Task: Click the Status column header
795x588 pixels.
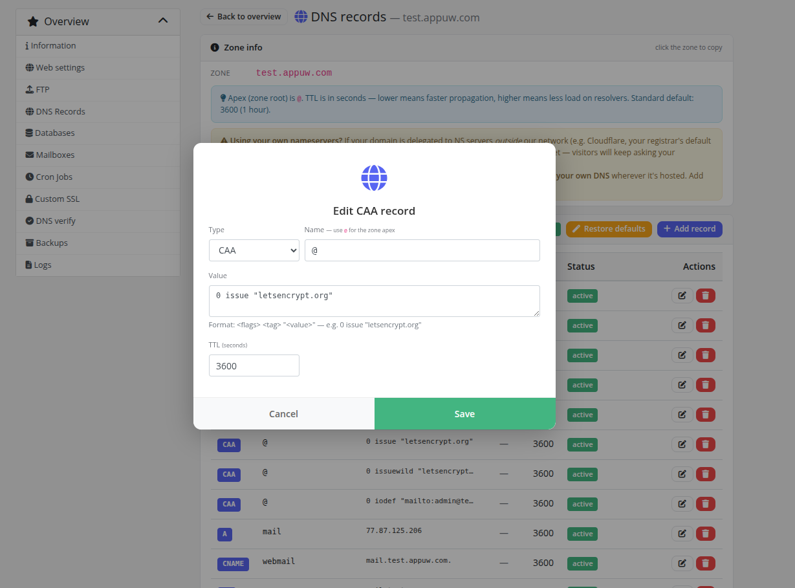Action: pos(581,267)
